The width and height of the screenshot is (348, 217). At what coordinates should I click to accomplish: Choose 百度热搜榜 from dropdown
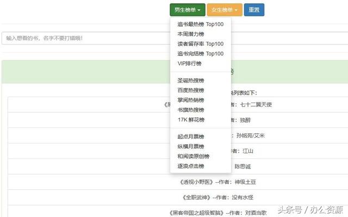(x=191, y=90)
